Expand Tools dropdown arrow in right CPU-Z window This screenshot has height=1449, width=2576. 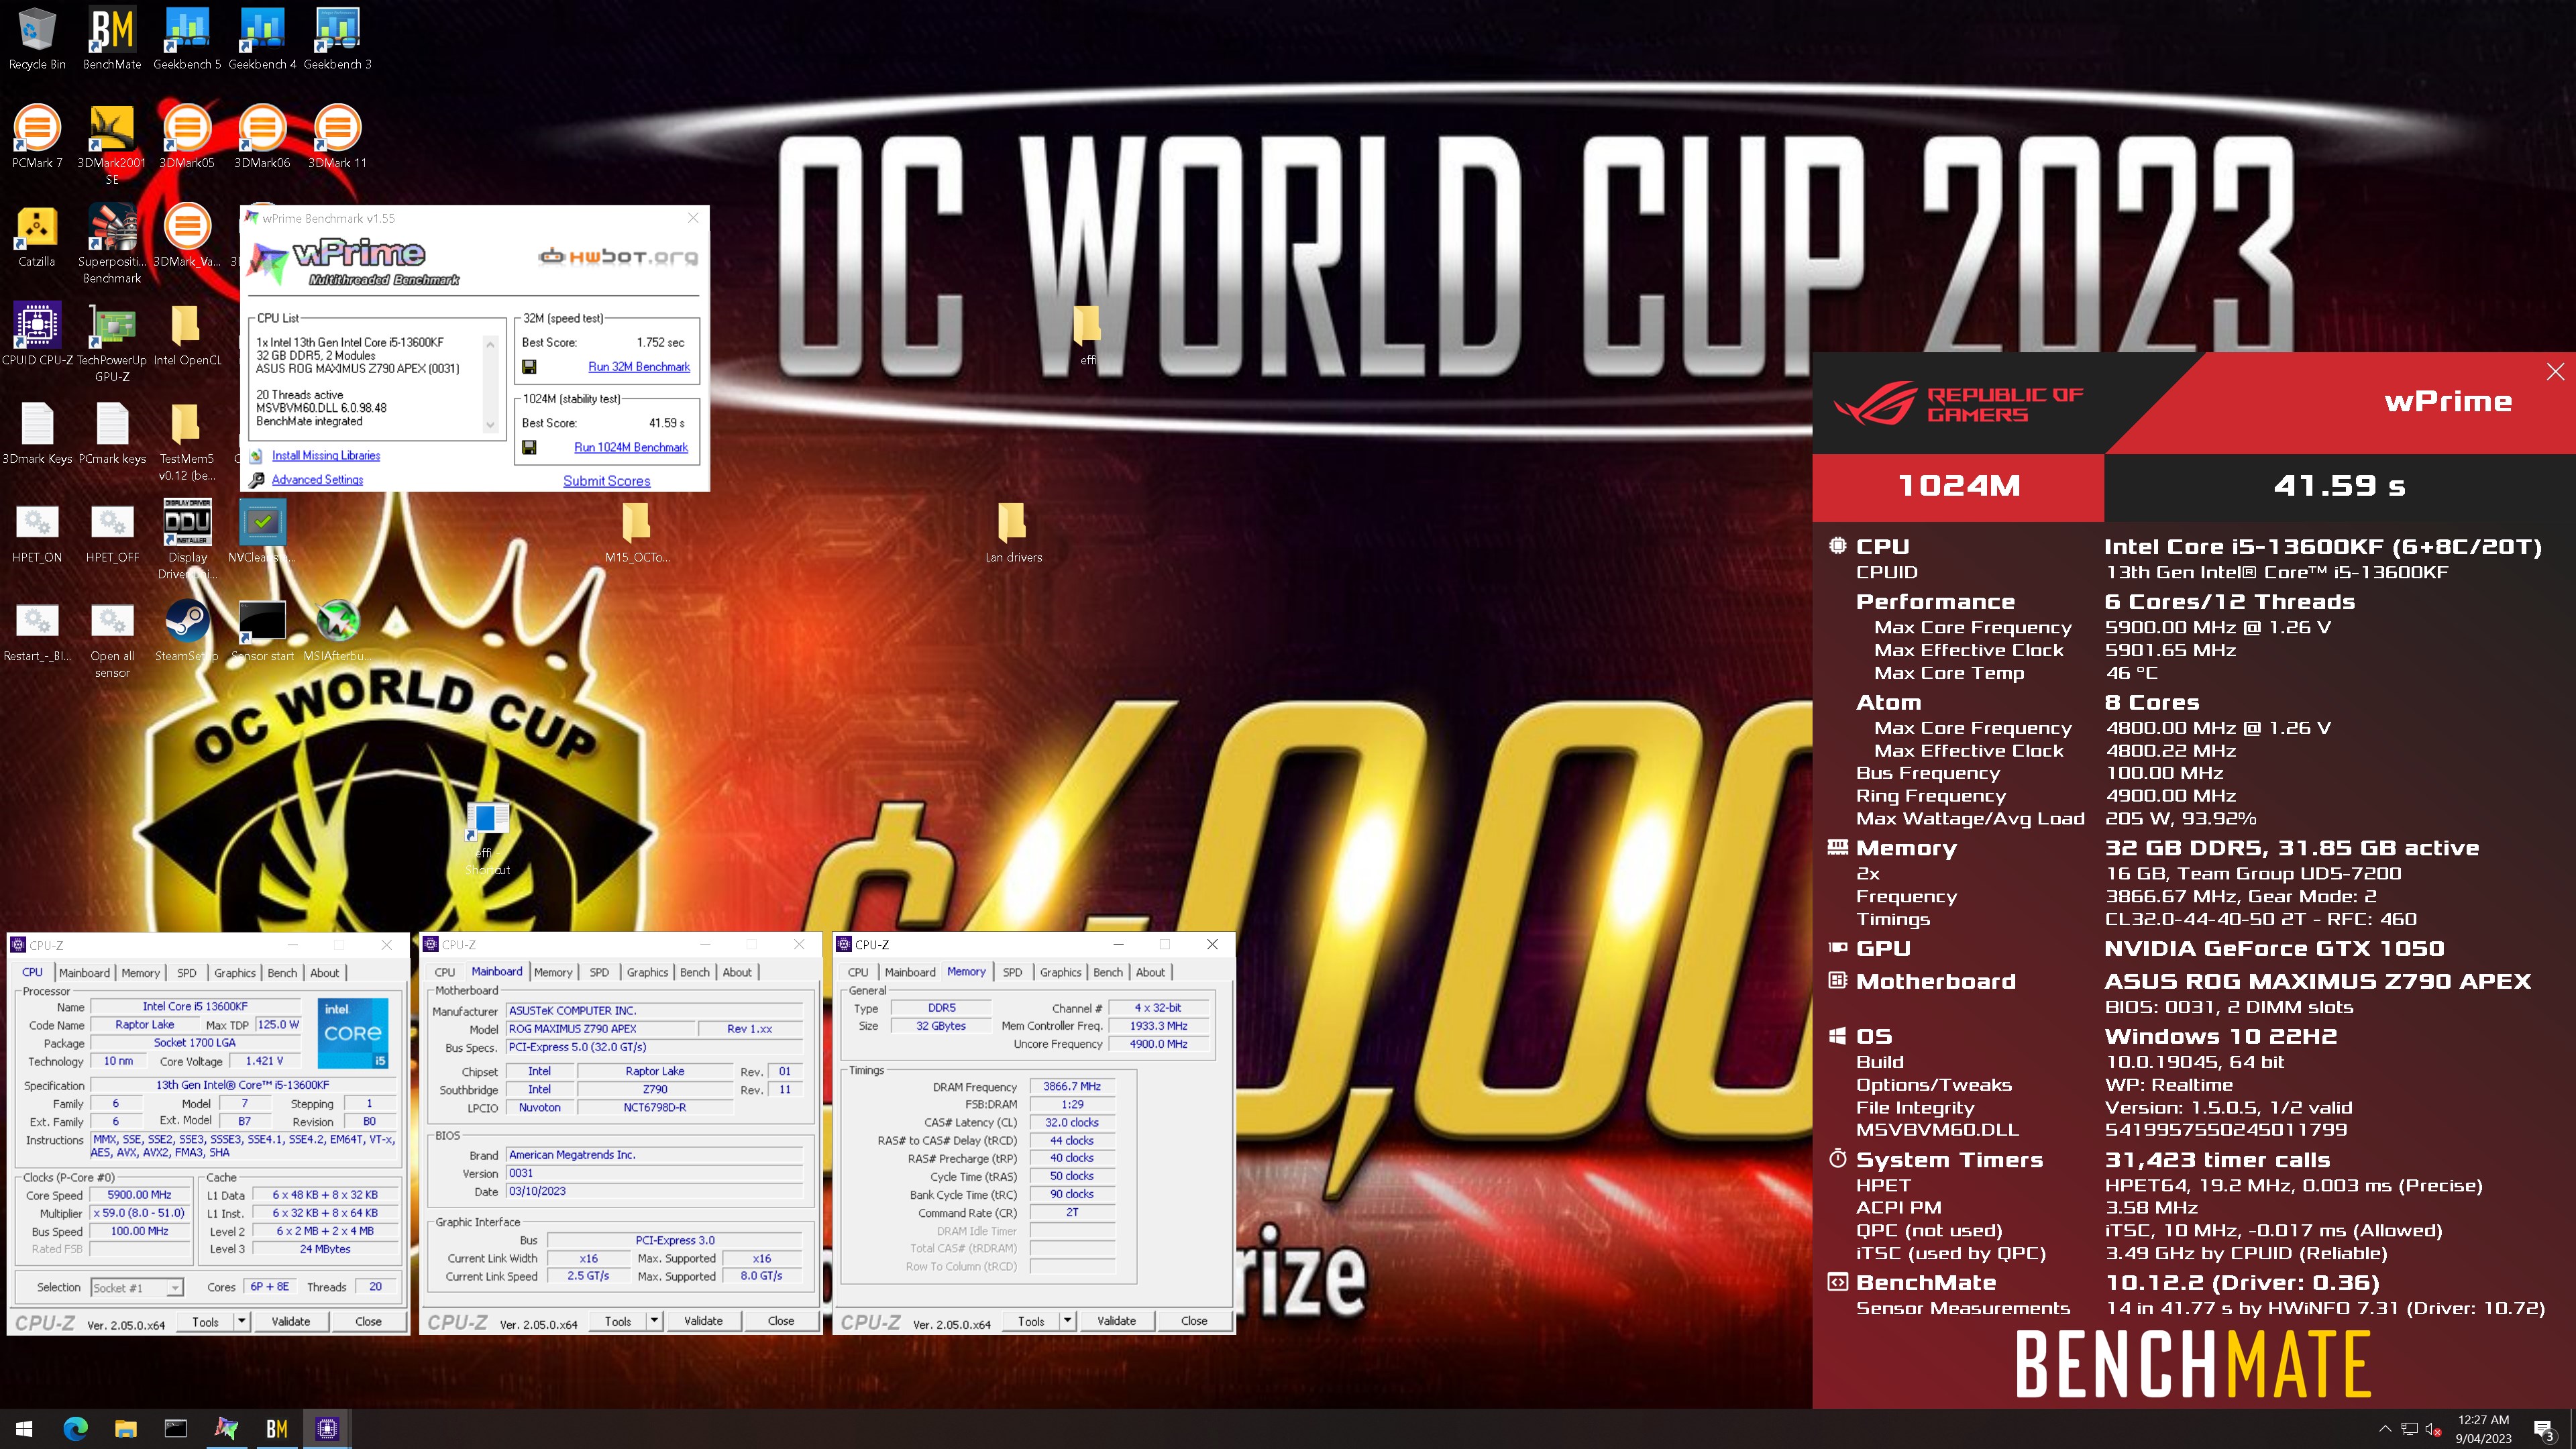pyautogui.click(x=1067, y=1321)
